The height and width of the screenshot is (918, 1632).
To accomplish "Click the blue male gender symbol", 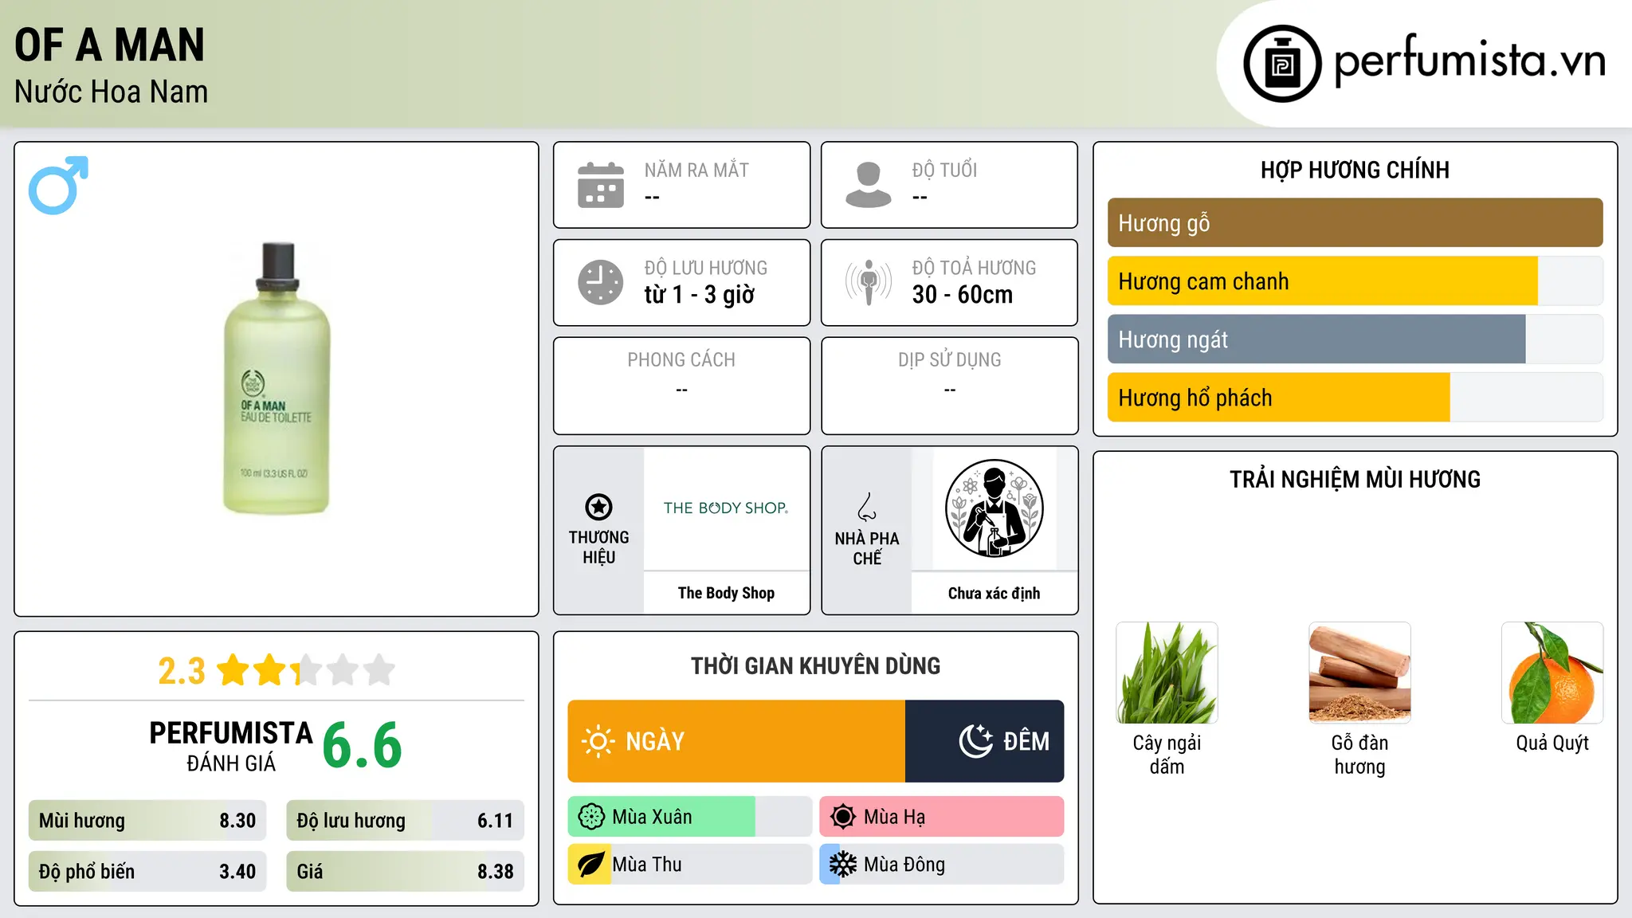I will click(58, 185).
